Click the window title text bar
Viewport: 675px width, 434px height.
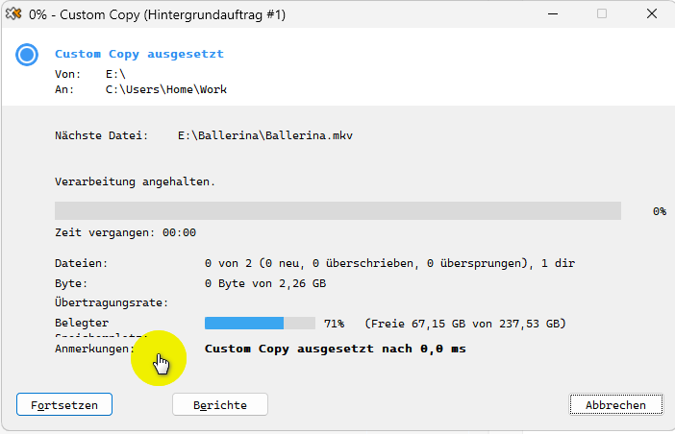(160, 15)
